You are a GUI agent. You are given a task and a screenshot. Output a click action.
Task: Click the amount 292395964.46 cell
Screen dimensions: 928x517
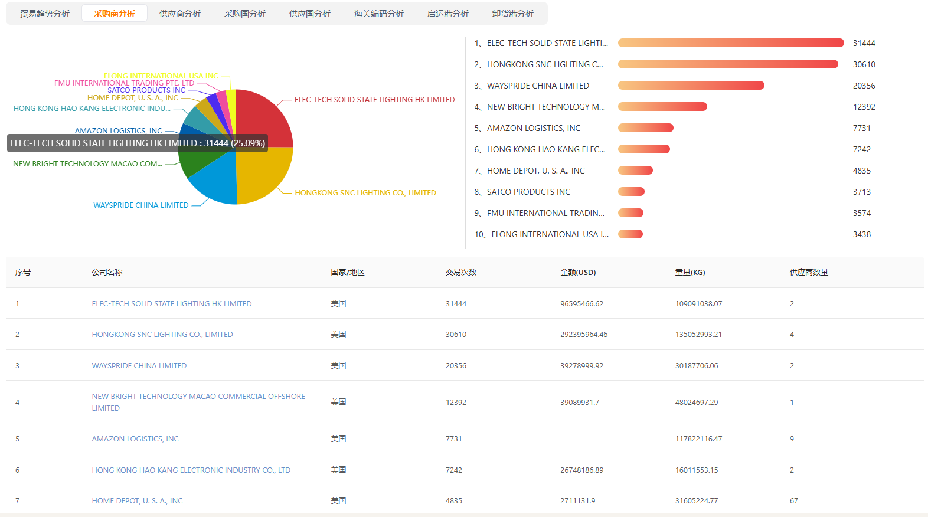584,335
